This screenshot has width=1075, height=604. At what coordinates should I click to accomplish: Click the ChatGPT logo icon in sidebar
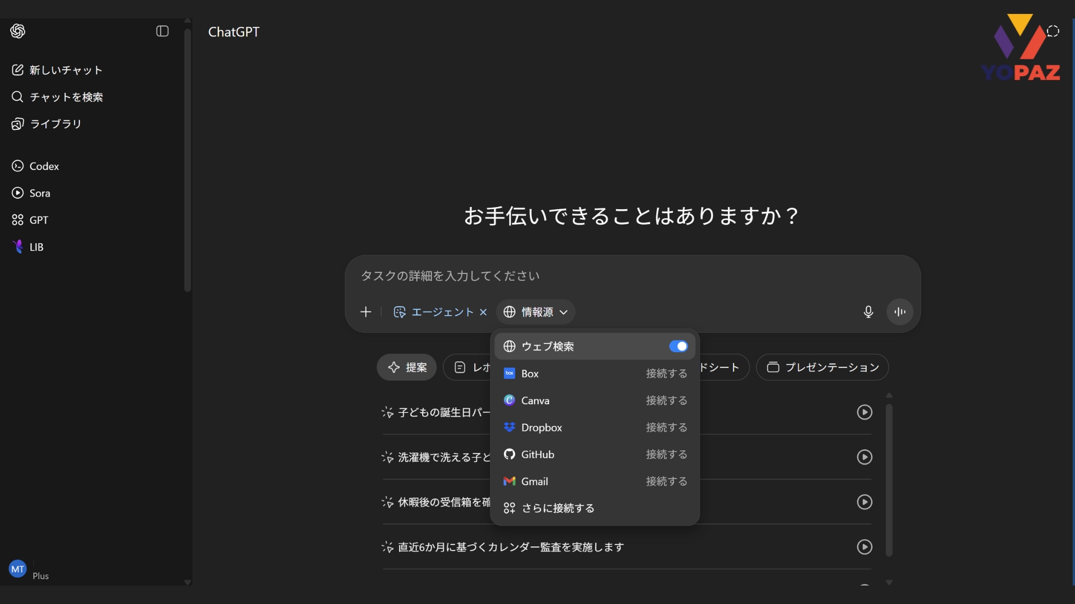[x=17, y=31]
